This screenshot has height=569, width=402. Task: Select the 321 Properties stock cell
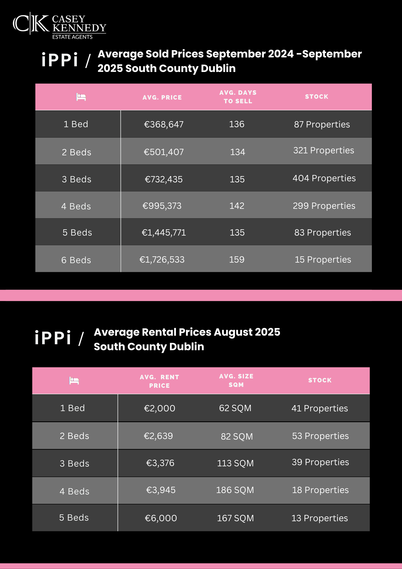tap(324, 150)
